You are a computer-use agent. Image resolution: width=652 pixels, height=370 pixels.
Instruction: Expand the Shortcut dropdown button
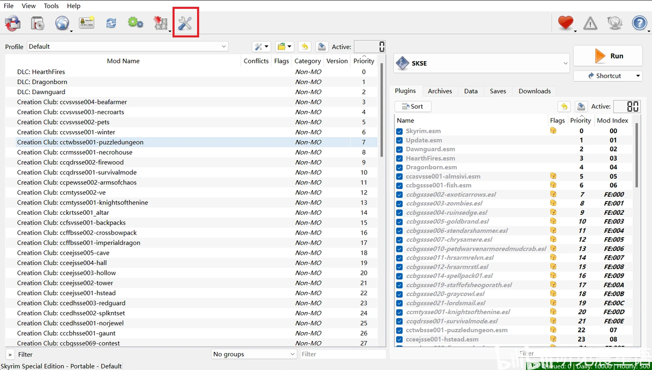[x=638, y=76]
